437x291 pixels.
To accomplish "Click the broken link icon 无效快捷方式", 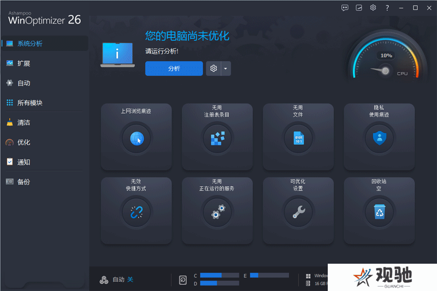I will click(x=137, y=212).
